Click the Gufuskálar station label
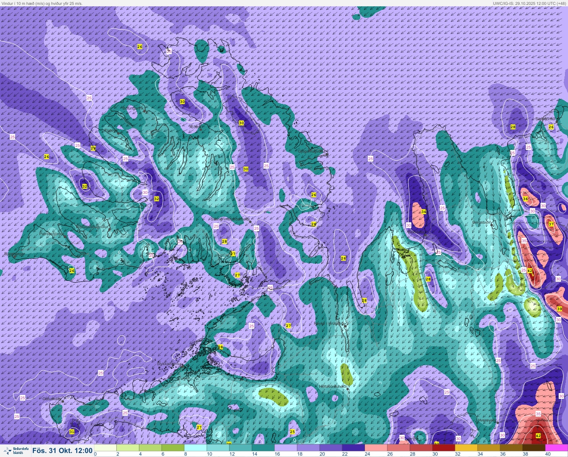The width and height of the screenshot is (568, 457). coord(51,399)
